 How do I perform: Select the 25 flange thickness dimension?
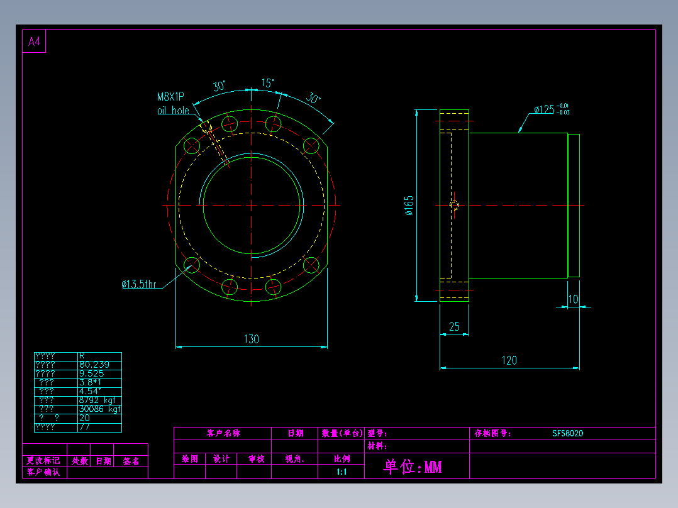pos(454,326)
